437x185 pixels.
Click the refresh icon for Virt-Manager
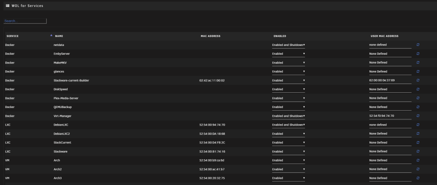coord(418,116)
